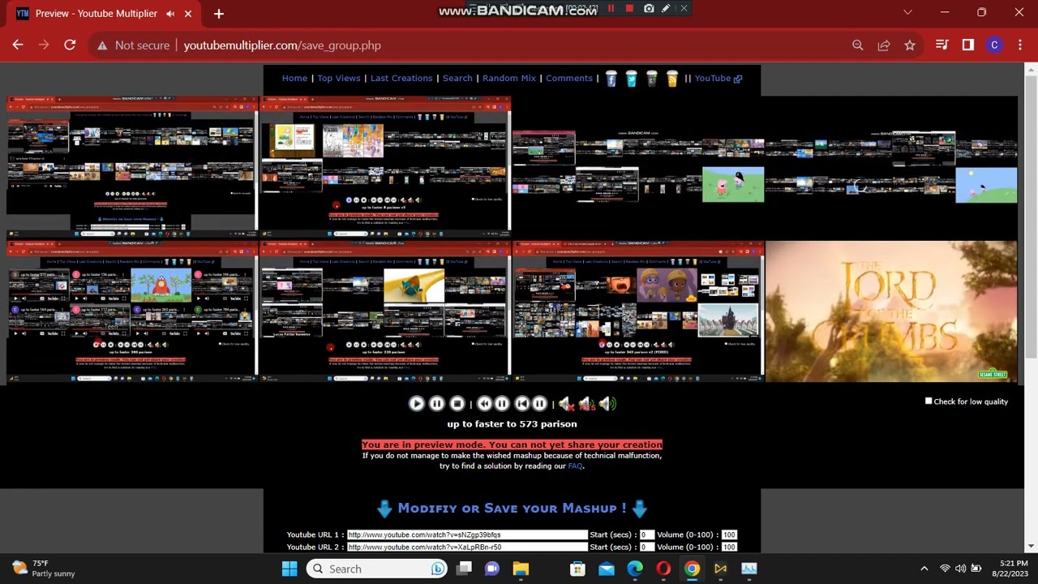
Task: Stop all mashup videos
Action: pyautogui.click(x=457, y=403)
